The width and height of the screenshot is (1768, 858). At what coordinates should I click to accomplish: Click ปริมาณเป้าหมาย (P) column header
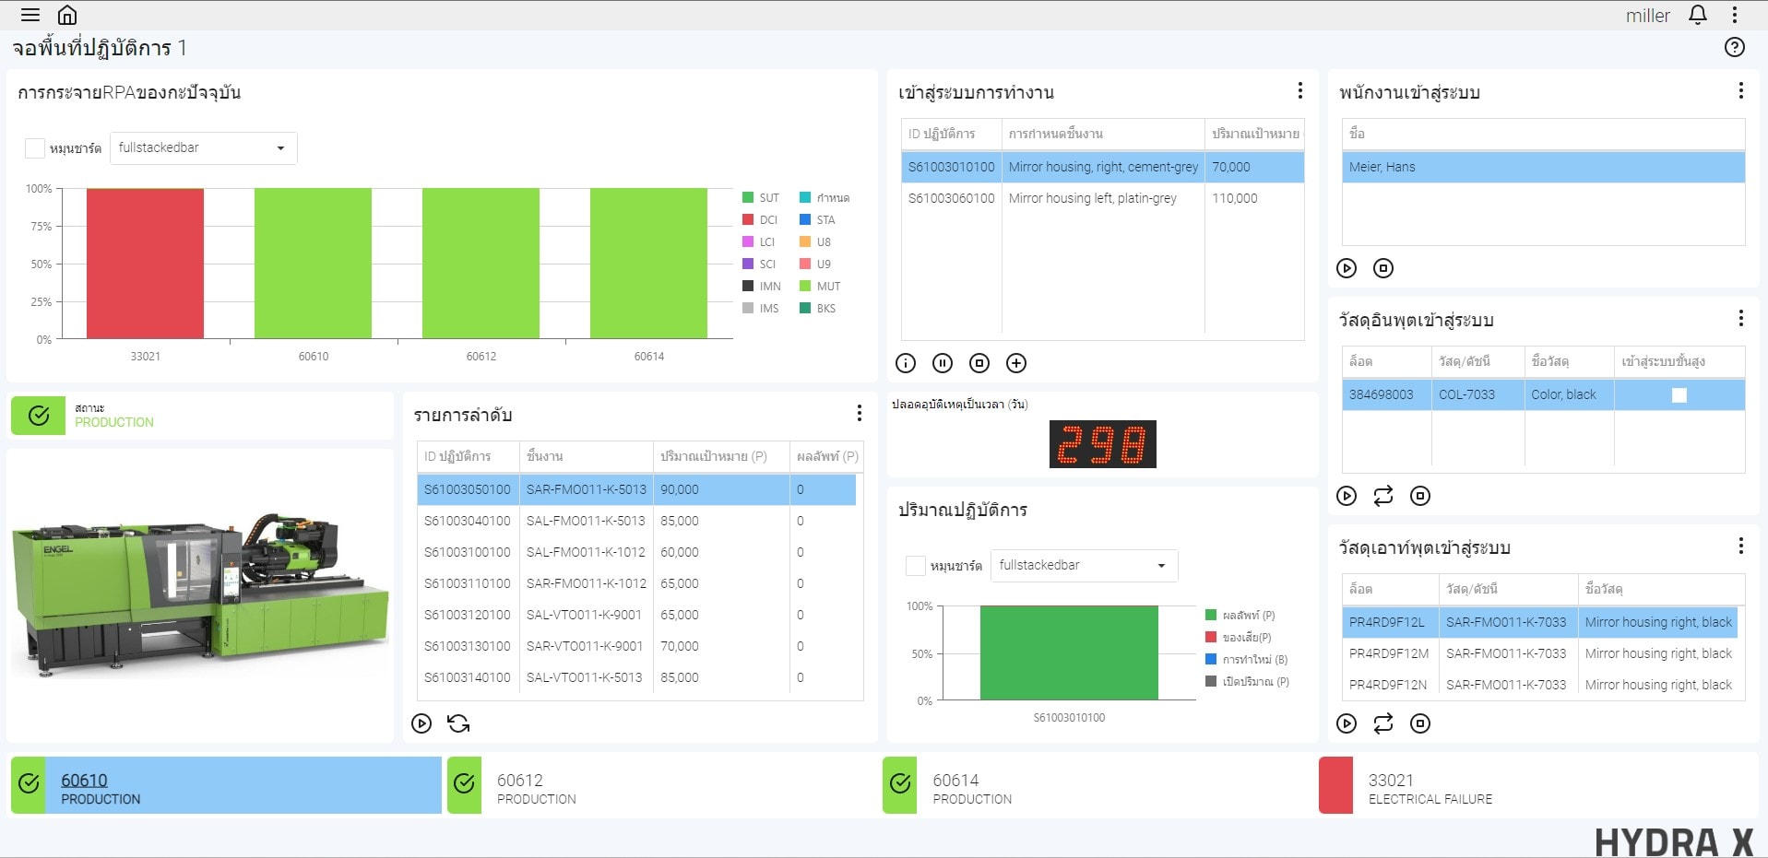[x=721, y=456]
